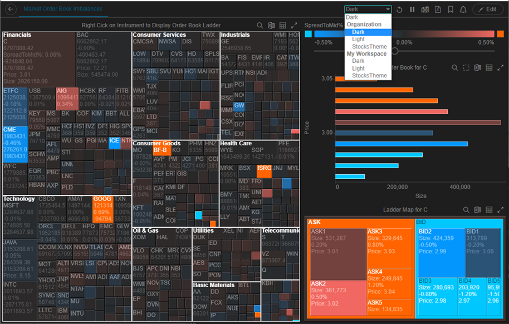Show instrument treemap data as table
The image size is (509, 324).
click(x=283, y=25)
